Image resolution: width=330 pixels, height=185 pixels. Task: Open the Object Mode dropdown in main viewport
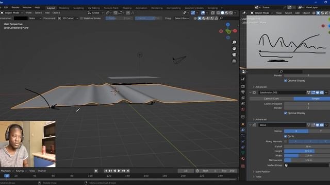[x=12, y=13]
